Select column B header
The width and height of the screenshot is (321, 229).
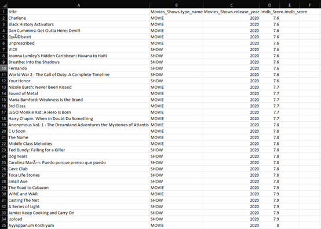click(176, 5)
